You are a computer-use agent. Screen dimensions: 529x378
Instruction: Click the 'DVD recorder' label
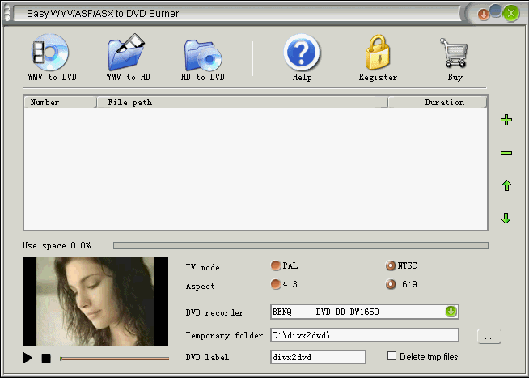tap(214, 313)
